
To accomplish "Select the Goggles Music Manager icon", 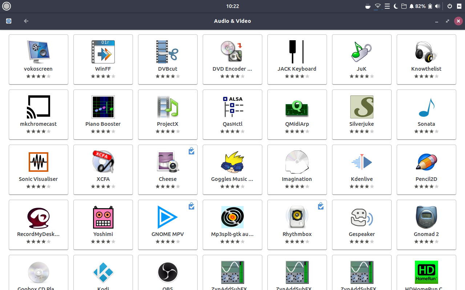I will [x=232, y=162].
